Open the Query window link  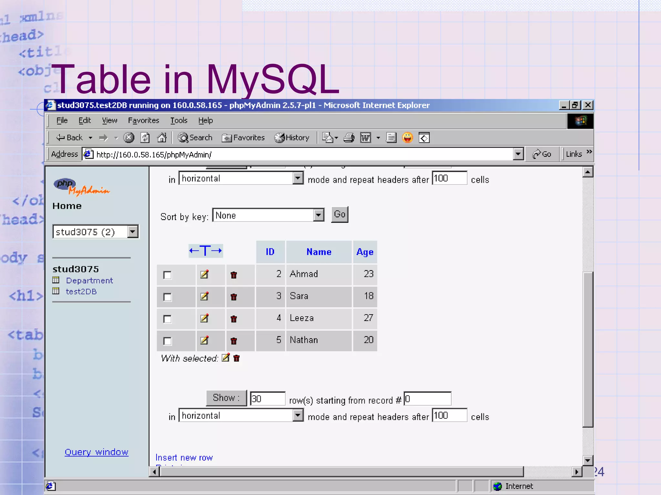pyautogui.click(x=97, y=452)
